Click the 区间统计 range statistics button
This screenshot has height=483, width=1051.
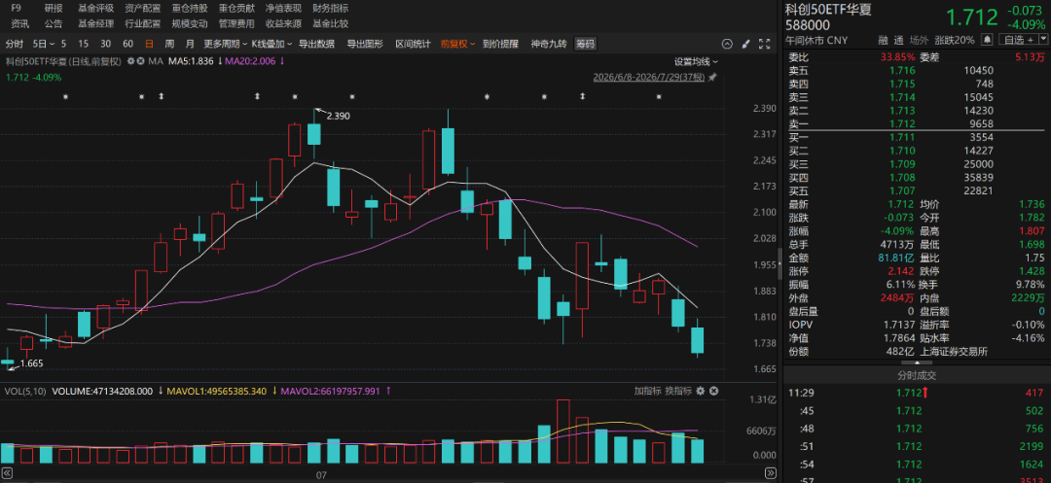(x=413, y=44)
